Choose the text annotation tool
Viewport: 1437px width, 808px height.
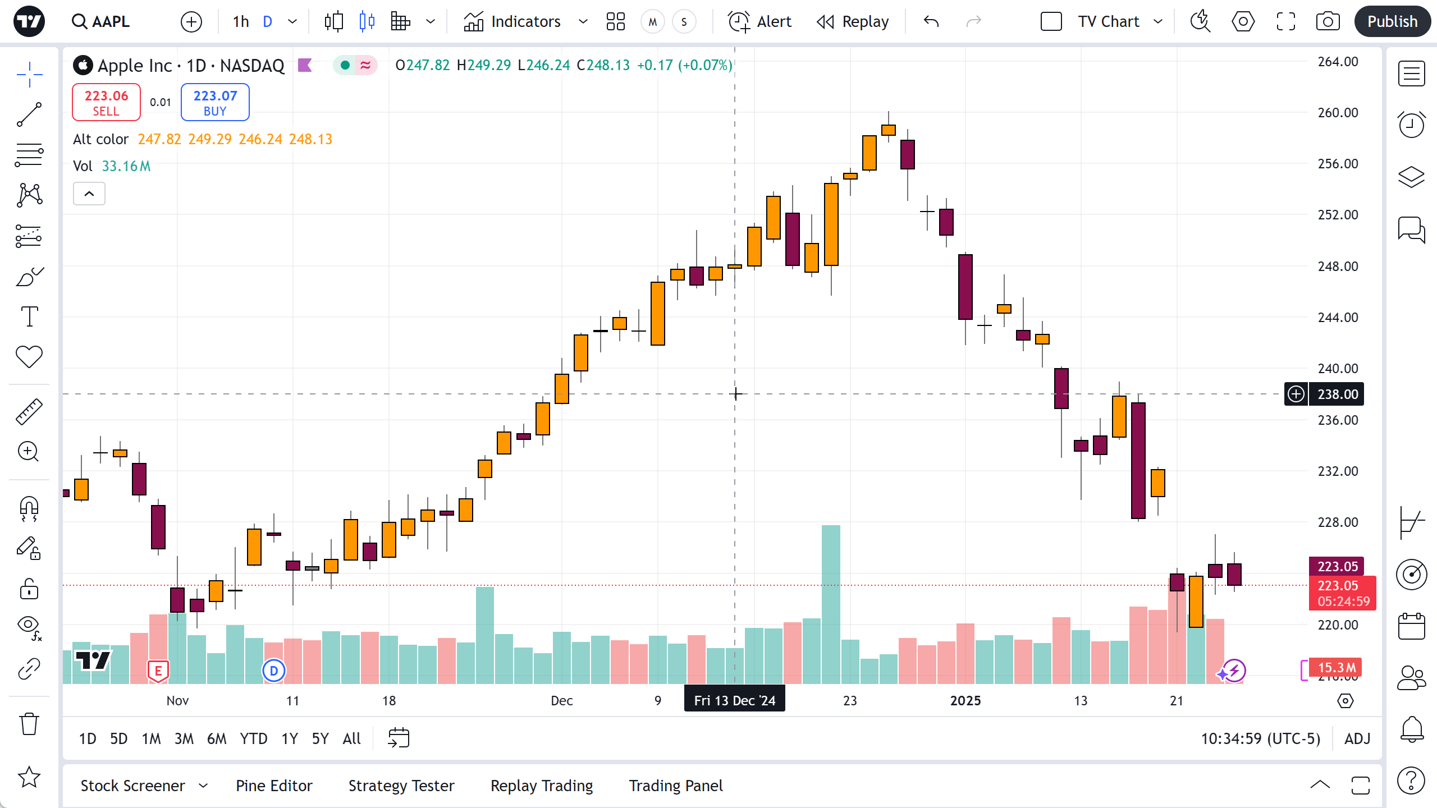tap(29, 316)
